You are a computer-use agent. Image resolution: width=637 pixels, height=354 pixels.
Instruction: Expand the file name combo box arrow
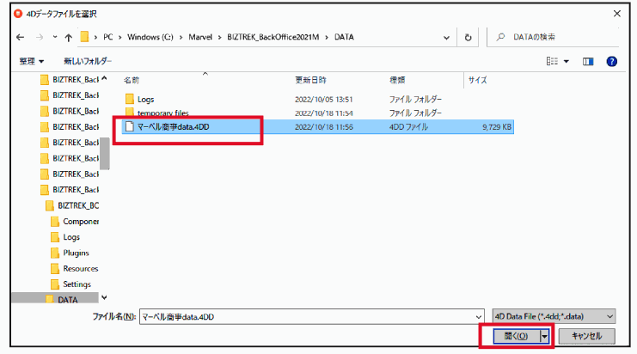477,316
